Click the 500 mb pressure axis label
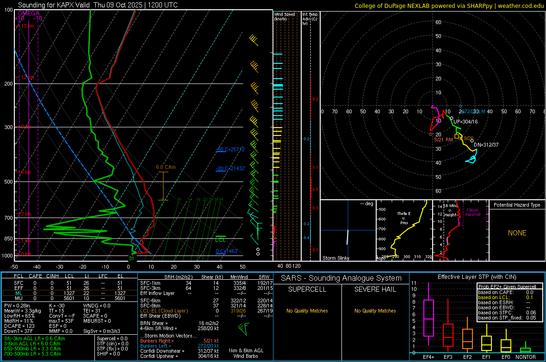 coord(8,182)
